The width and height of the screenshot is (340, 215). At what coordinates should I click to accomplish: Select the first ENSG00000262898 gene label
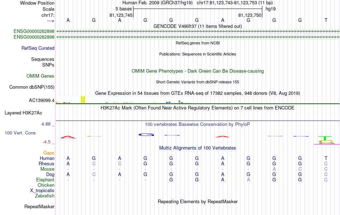point(34,31)
